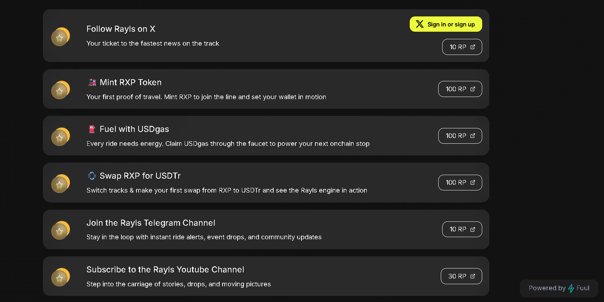Click the coin icon for Follow Rayls on X

click(60, 36)
